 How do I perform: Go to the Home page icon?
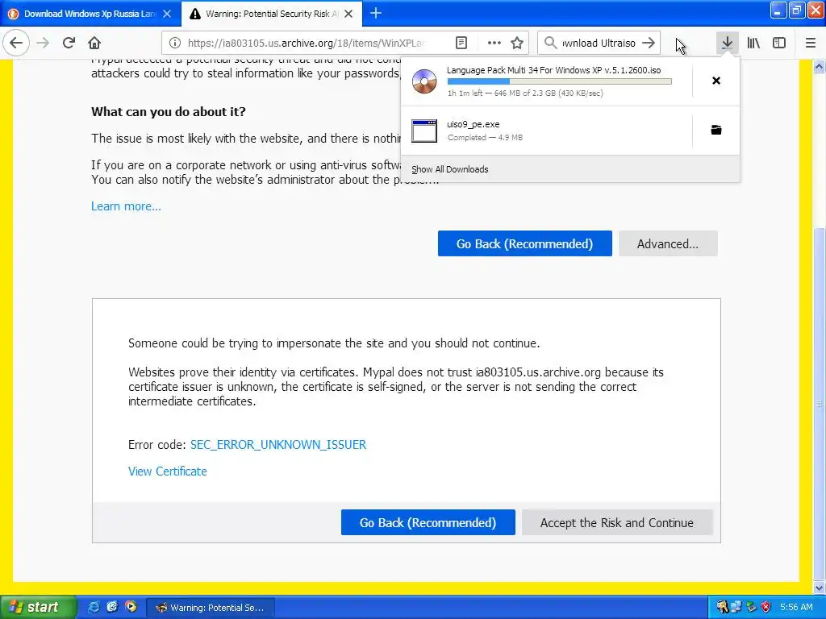[x=94, y=43]
